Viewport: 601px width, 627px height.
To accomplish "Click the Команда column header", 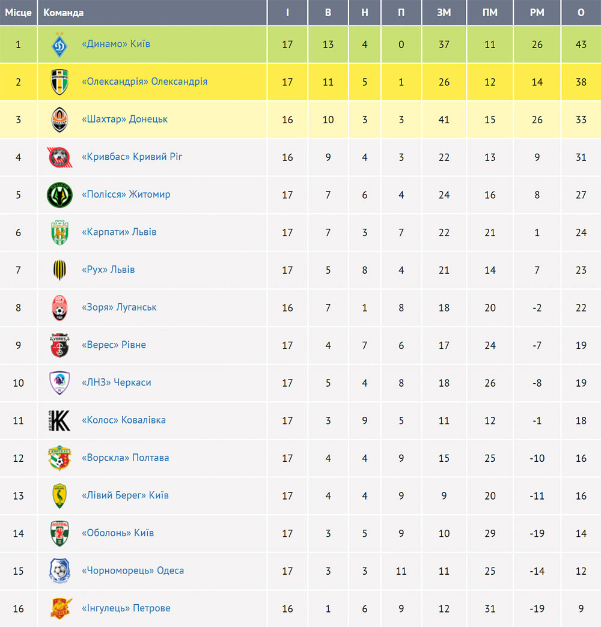I will coord(63,13).
